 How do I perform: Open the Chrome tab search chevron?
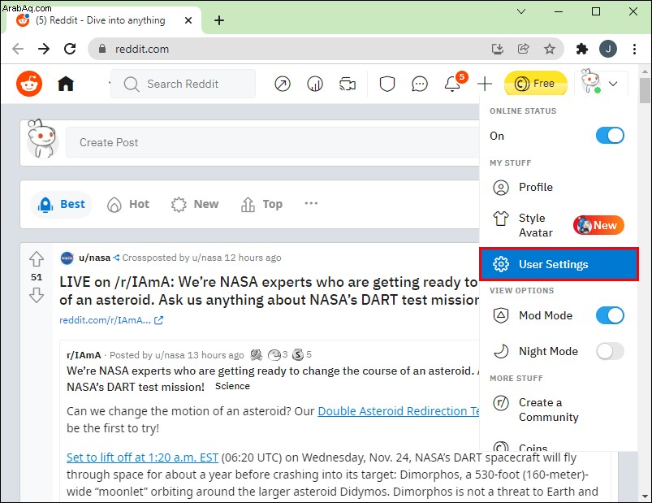click(520, 11)
